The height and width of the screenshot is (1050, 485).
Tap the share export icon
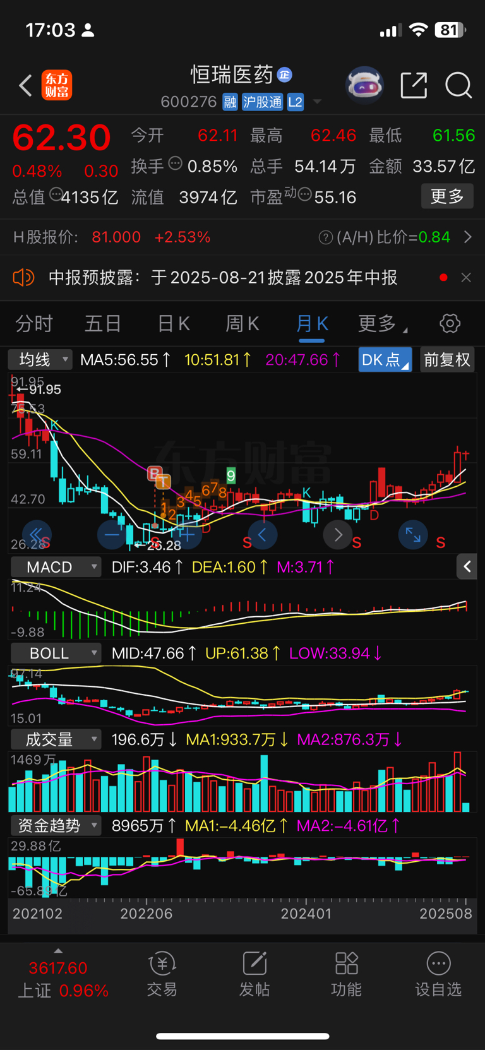click(x=414, y=85)
